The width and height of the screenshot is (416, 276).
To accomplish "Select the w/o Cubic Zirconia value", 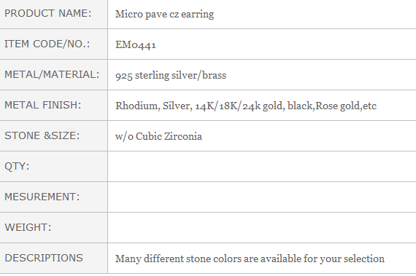I will coord(158,137).
